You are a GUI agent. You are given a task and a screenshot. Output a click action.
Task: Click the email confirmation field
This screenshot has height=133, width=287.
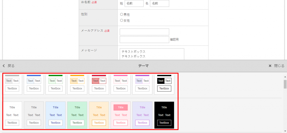pos(144,40)
